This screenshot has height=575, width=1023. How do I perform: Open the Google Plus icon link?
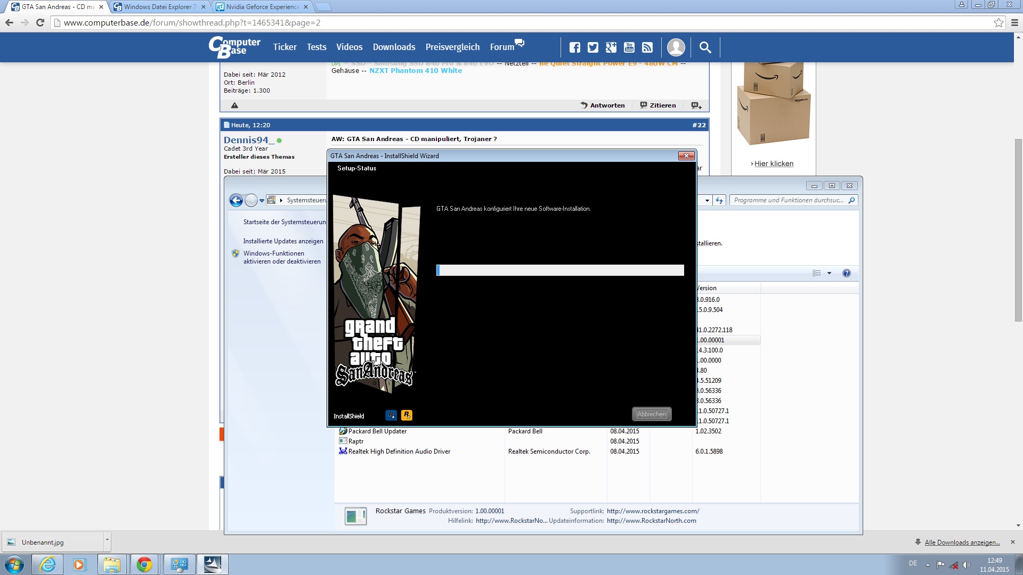[x=611, y=47]
